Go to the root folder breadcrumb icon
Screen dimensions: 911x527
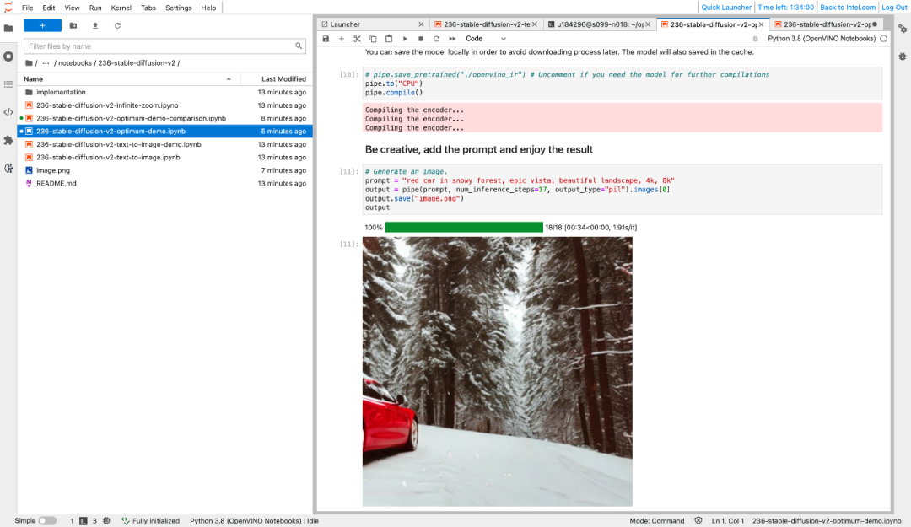[29, 62]
